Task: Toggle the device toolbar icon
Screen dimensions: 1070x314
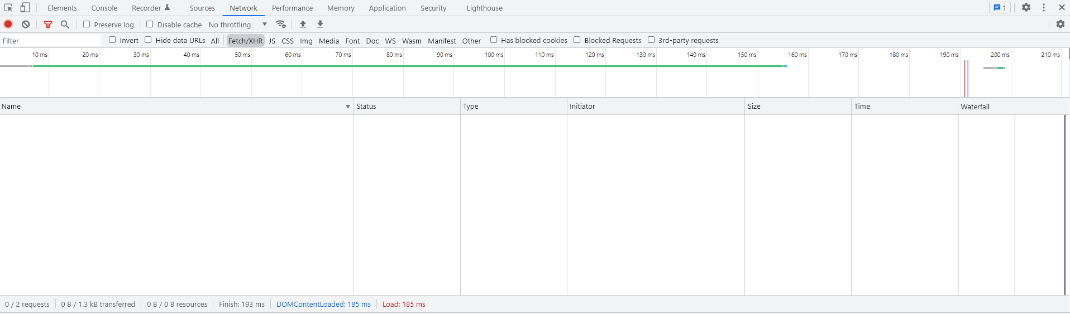Action: (x=25, y=8)
